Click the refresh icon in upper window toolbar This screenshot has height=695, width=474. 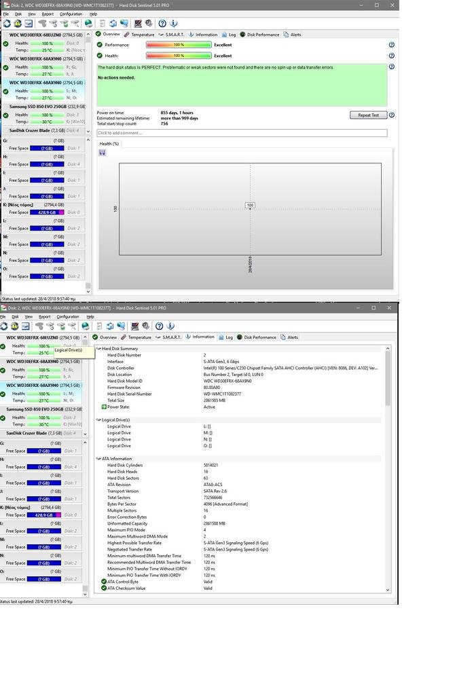(7, 24)
